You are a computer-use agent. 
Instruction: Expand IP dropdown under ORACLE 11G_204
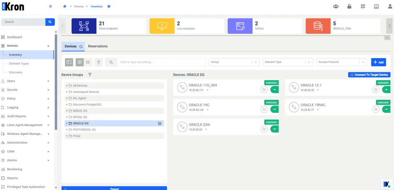click(x=208, y=90)
